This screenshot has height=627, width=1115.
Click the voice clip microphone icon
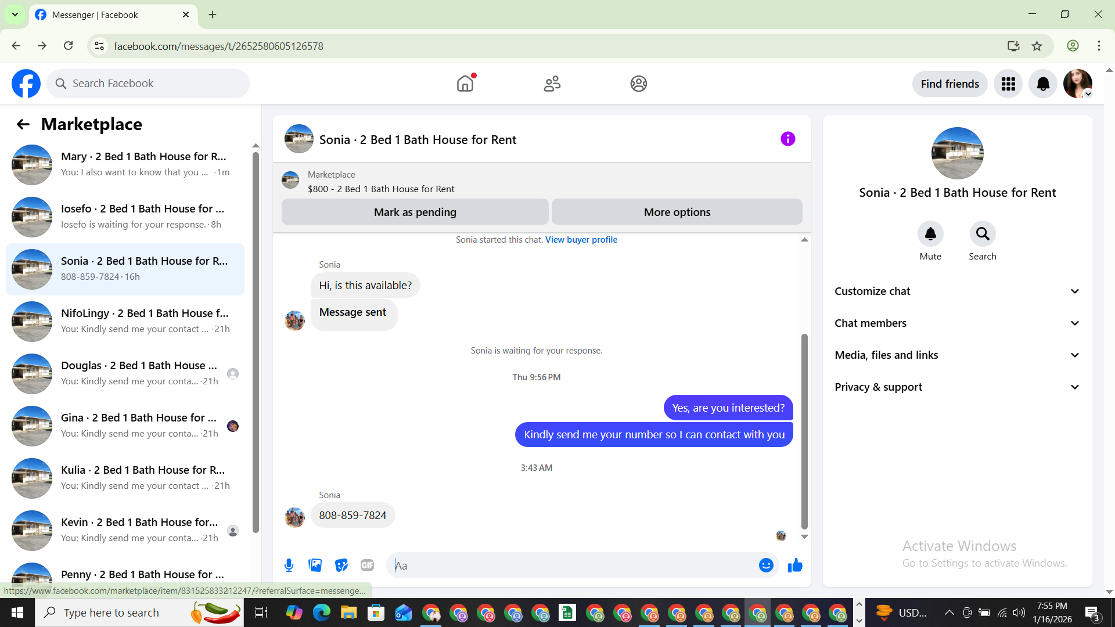(289, 565)
